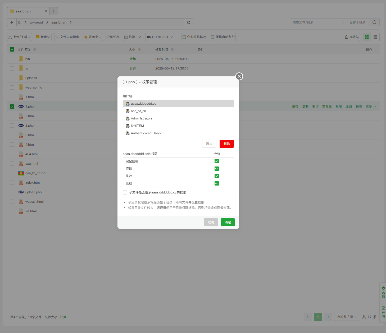The height and width of the screenshot is (333, 386).
Task: Click the back arrow navigation icon
Action: tap(12, 22)
